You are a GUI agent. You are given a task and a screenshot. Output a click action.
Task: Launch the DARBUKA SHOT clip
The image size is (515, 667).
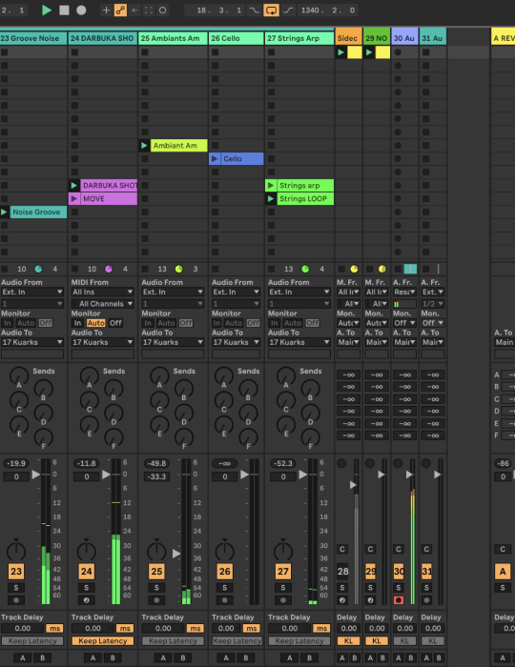point(74,186)
